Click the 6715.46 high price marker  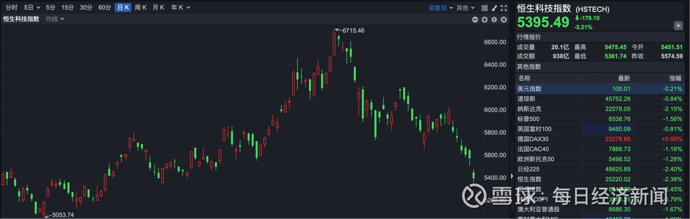pyautogui.click(x=353, y=31)
